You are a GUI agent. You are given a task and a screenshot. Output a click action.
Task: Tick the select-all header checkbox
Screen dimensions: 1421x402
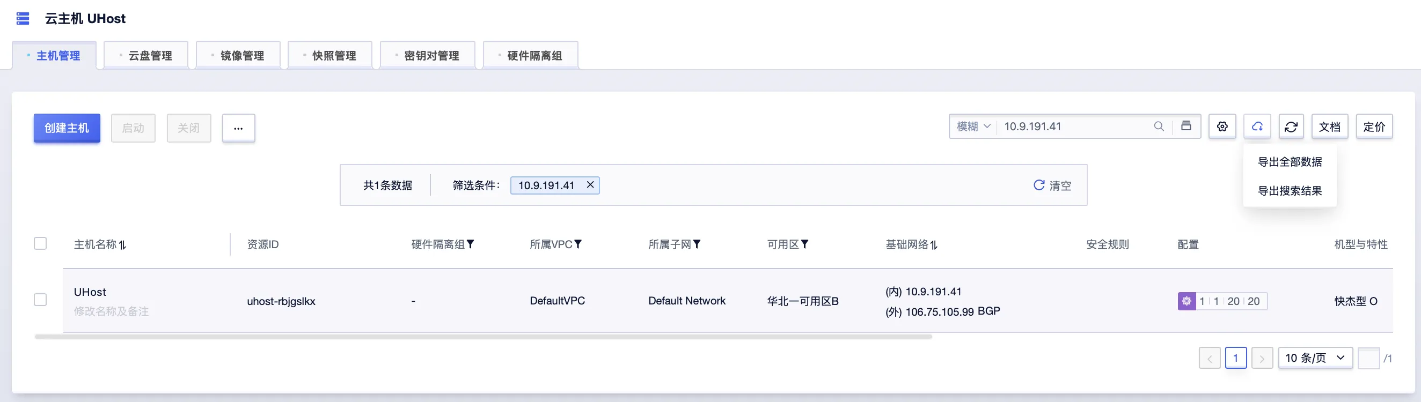point(40,243)
